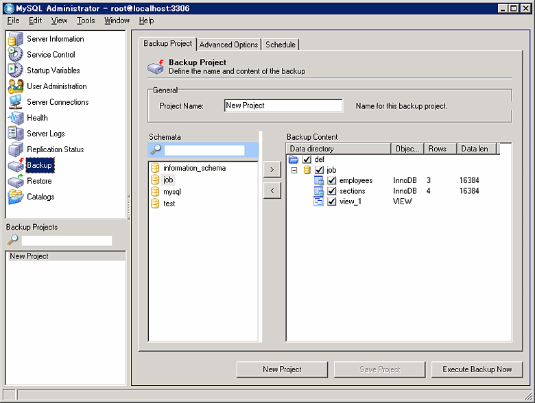Click the MySQL Administrator title bar icon
Viewport: 535px width, 403px height.
point(9,8)
